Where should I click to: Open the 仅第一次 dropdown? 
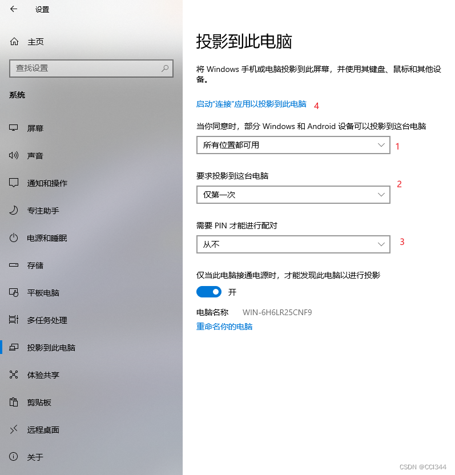click(x=293, y=195)
